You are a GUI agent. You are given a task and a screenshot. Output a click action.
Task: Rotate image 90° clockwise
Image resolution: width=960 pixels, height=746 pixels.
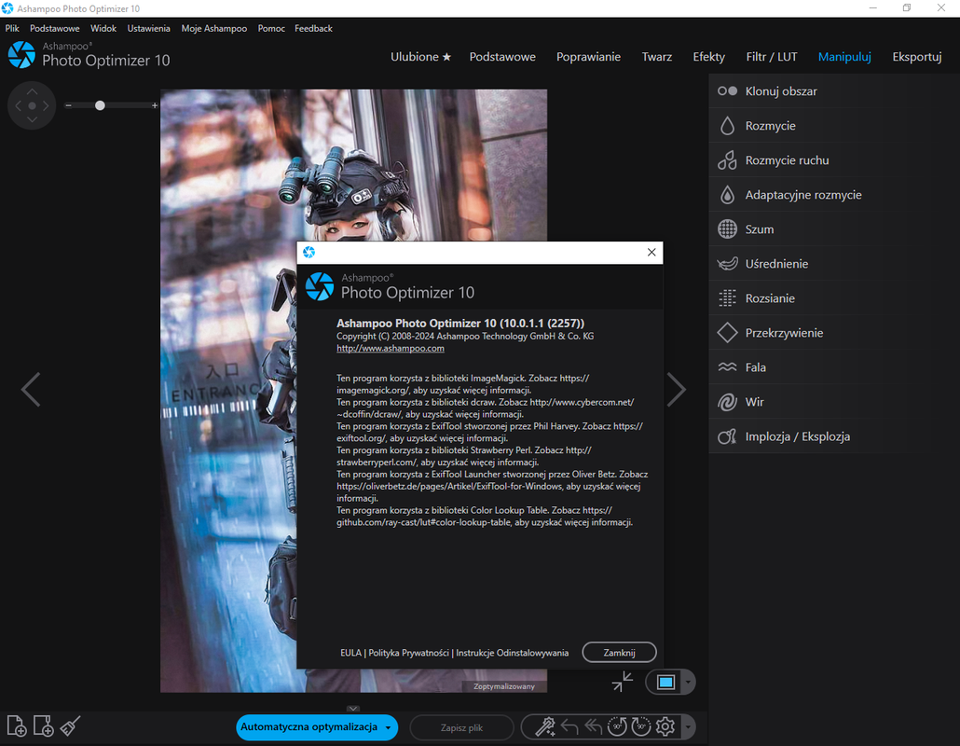[x=641, y=727]
